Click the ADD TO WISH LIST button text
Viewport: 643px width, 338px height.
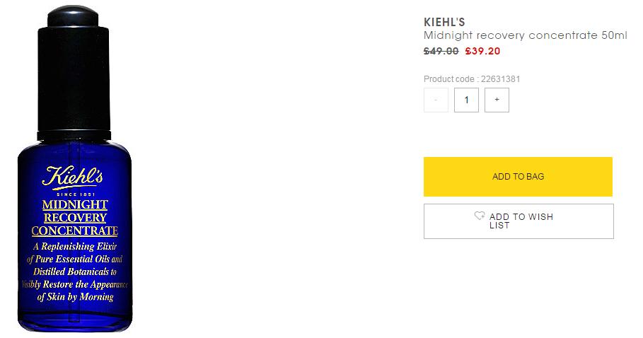(x=521, y=221)
